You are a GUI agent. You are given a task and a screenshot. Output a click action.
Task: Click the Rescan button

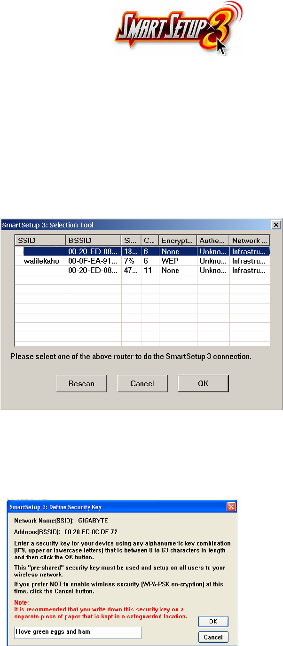(81, 383)
